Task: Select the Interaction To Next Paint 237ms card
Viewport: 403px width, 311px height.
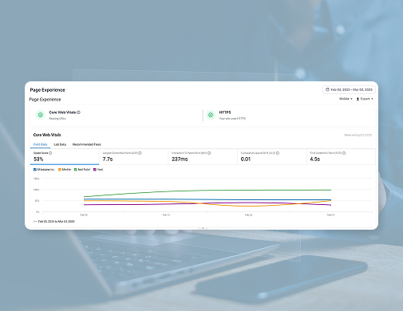Action: [203, 156]
